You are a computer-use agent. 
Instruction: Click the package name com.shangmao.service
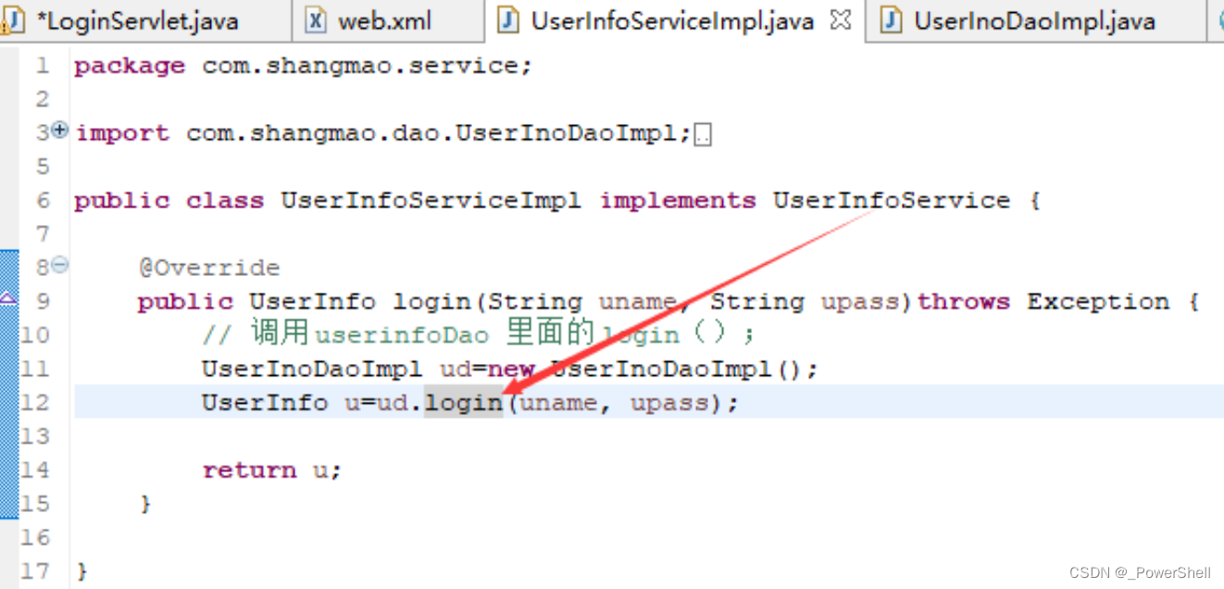coord(359,67)
